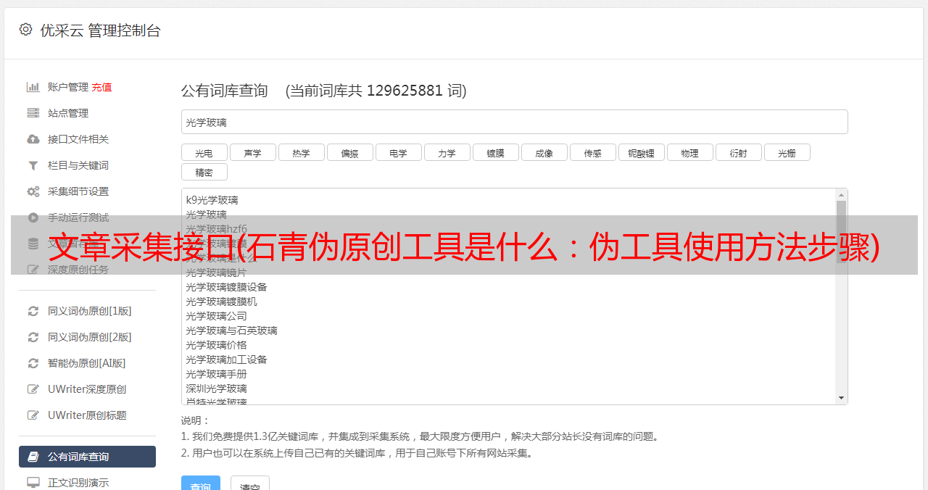
Task: Open 智能伪原创[AI版] in the sidebar
Action: pos(87,363)
